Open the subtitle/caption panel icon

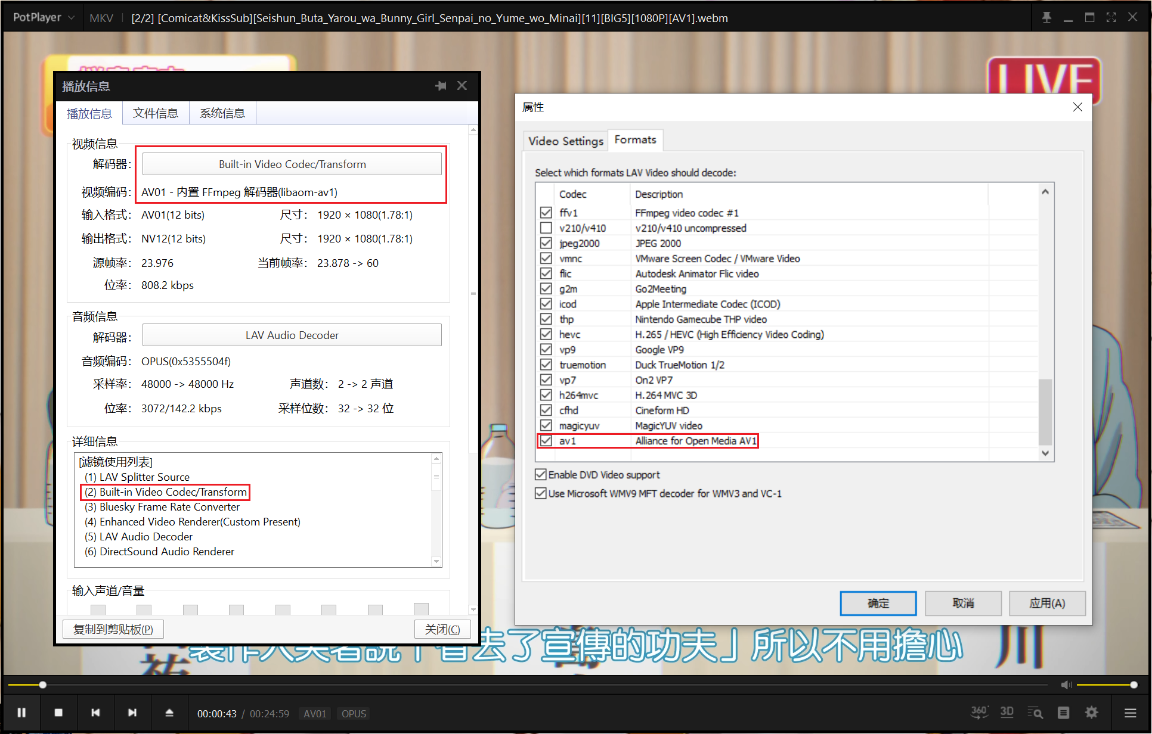point(1063,713)
